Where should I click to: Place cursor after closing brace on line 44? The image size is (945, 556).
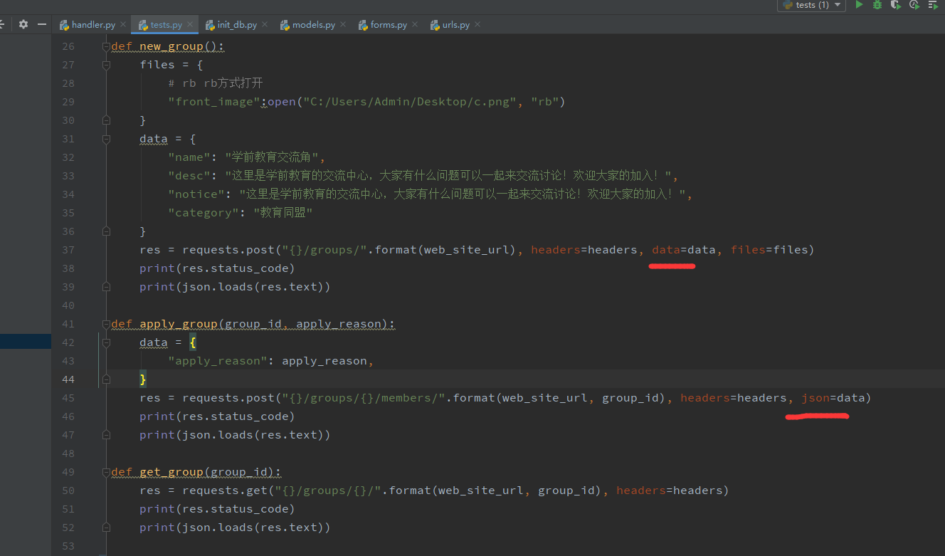coord(148,379)
